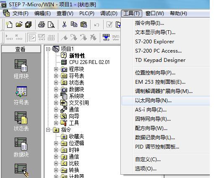Open the 帮助(H) menu
214x178 pixels.
pos(178,13)
